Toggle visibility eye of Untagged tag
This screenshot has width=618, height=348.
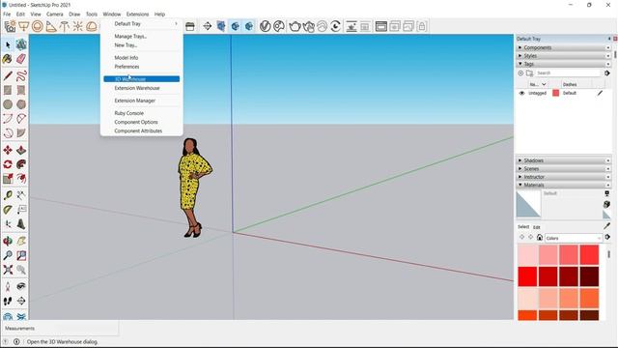[x=521, y=93]
